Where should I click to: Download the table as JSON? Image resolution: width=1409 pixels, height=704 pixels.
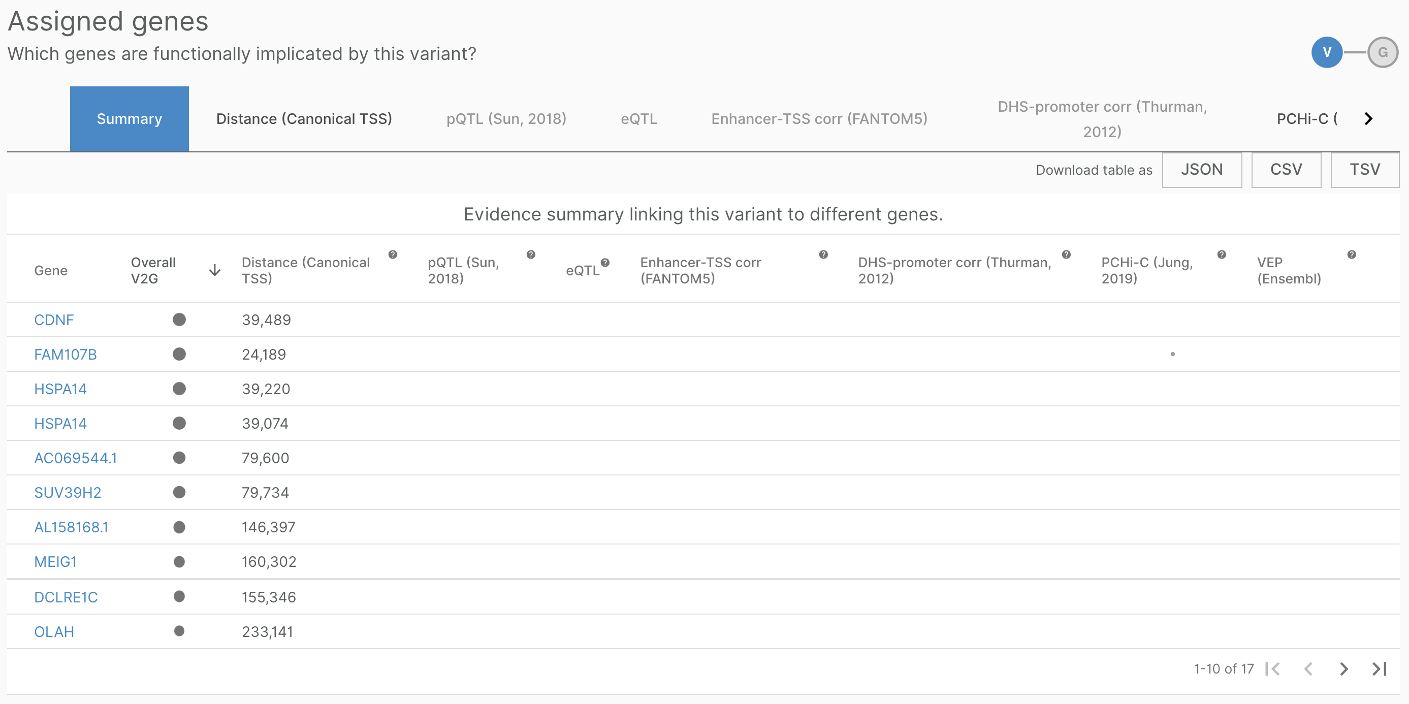pyautogui.click(x=1202, y=170)
